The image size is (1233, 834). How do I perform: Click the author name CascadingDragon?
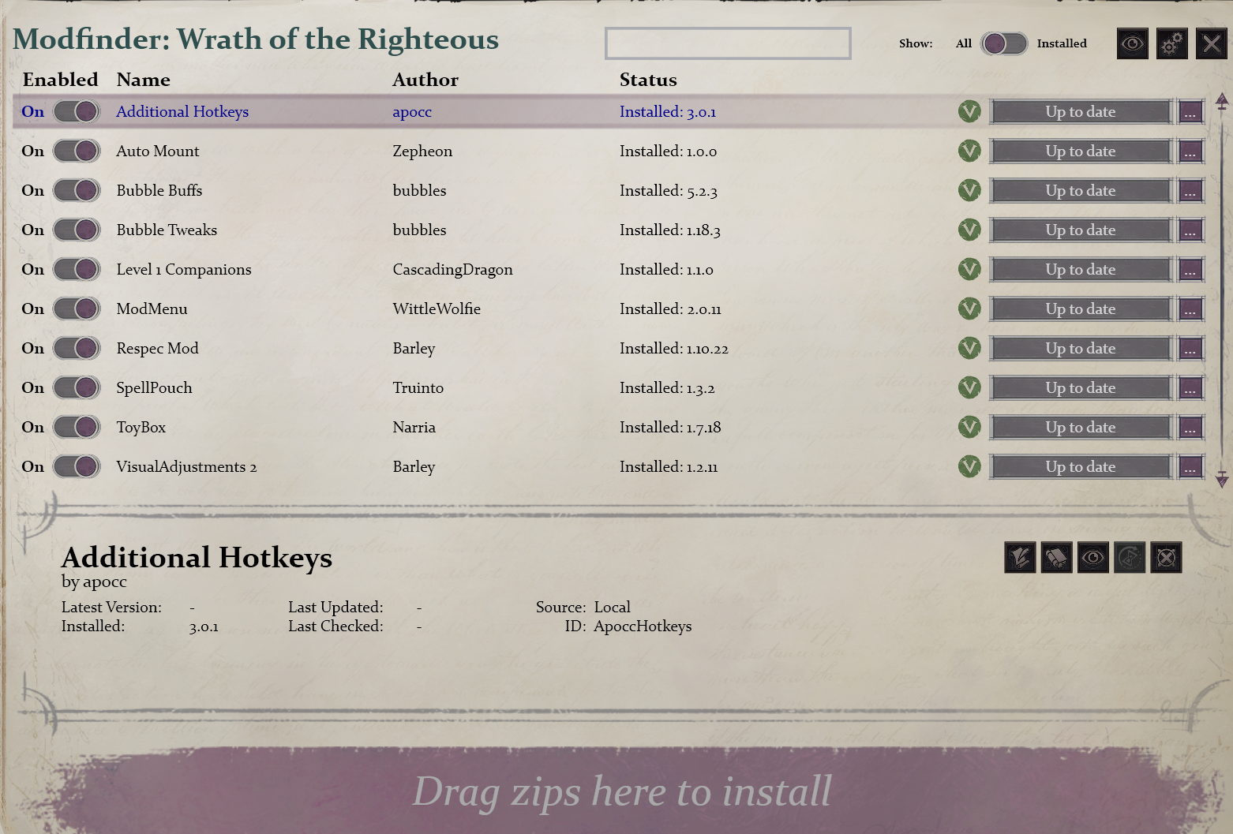click(x=452, y=269)
